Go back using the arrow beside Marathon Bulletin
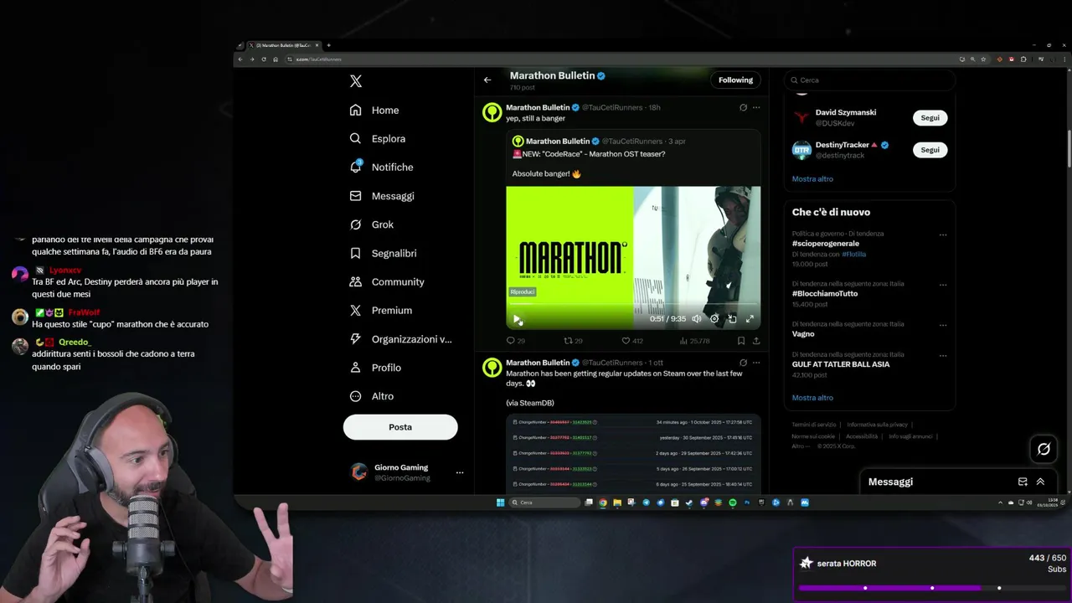The width and height of the screenshot is (1072, 603). [x=487, y=80]
